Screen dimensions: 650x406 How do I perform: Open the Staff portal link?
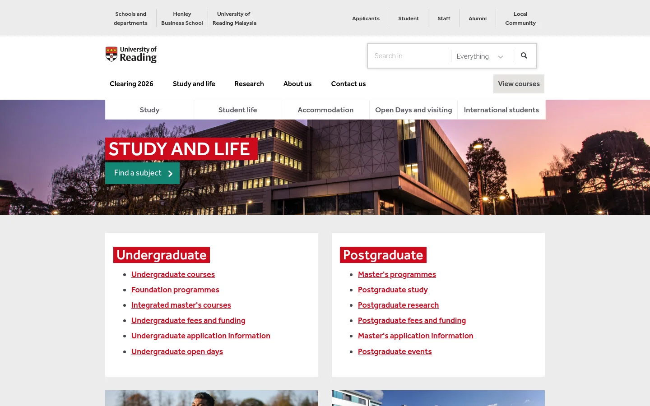[444, 18]
